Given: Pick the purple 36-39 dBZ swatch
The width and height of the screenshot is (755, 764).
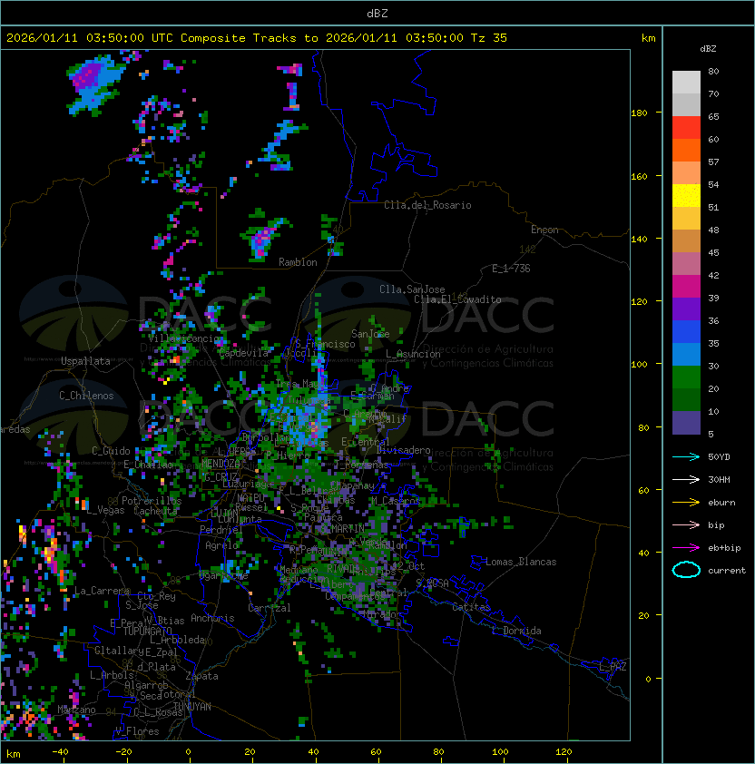Looking at the screenshot, I should [x=686, y=309].
